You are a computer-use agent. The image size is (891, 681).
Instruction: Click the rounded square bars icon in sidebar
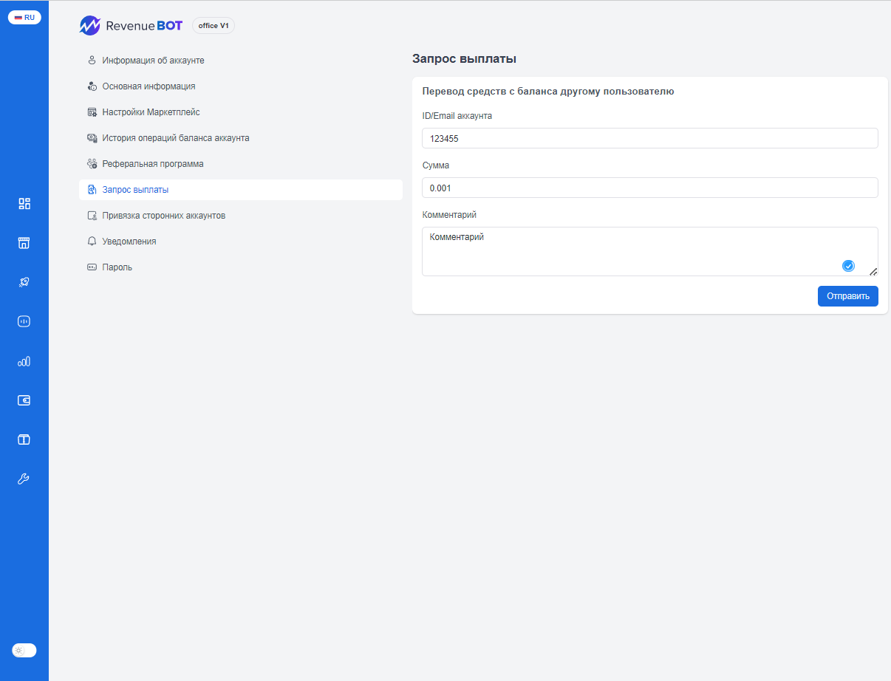(24, 321)
